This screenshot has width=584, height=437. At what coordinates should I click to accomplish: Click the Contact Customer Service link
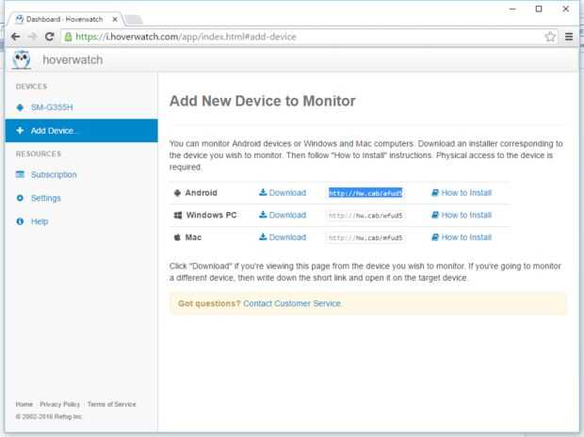point(292,303)
